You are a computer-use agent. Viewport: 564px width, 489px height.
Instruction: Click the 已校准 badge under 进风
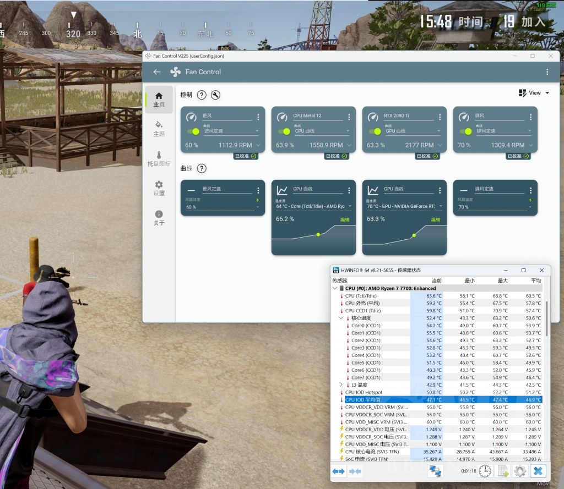[246, 156]
